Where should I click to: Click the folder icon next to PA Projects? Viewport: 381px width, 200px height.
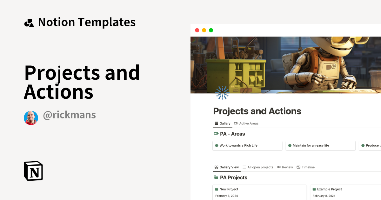click(x=216, y=177)
